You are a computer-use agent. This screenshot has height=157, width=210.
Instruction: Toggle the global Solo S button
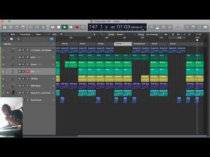click(x=18, y=39)
